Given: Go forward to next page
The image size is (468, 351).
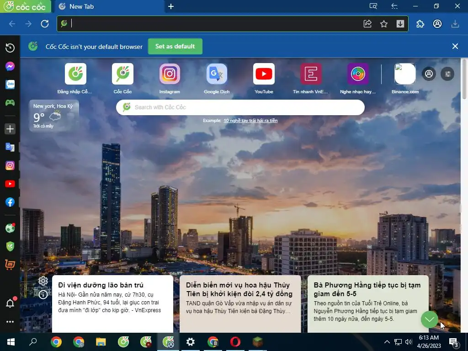Looking at the screenshot, I should tap(28, 24).
